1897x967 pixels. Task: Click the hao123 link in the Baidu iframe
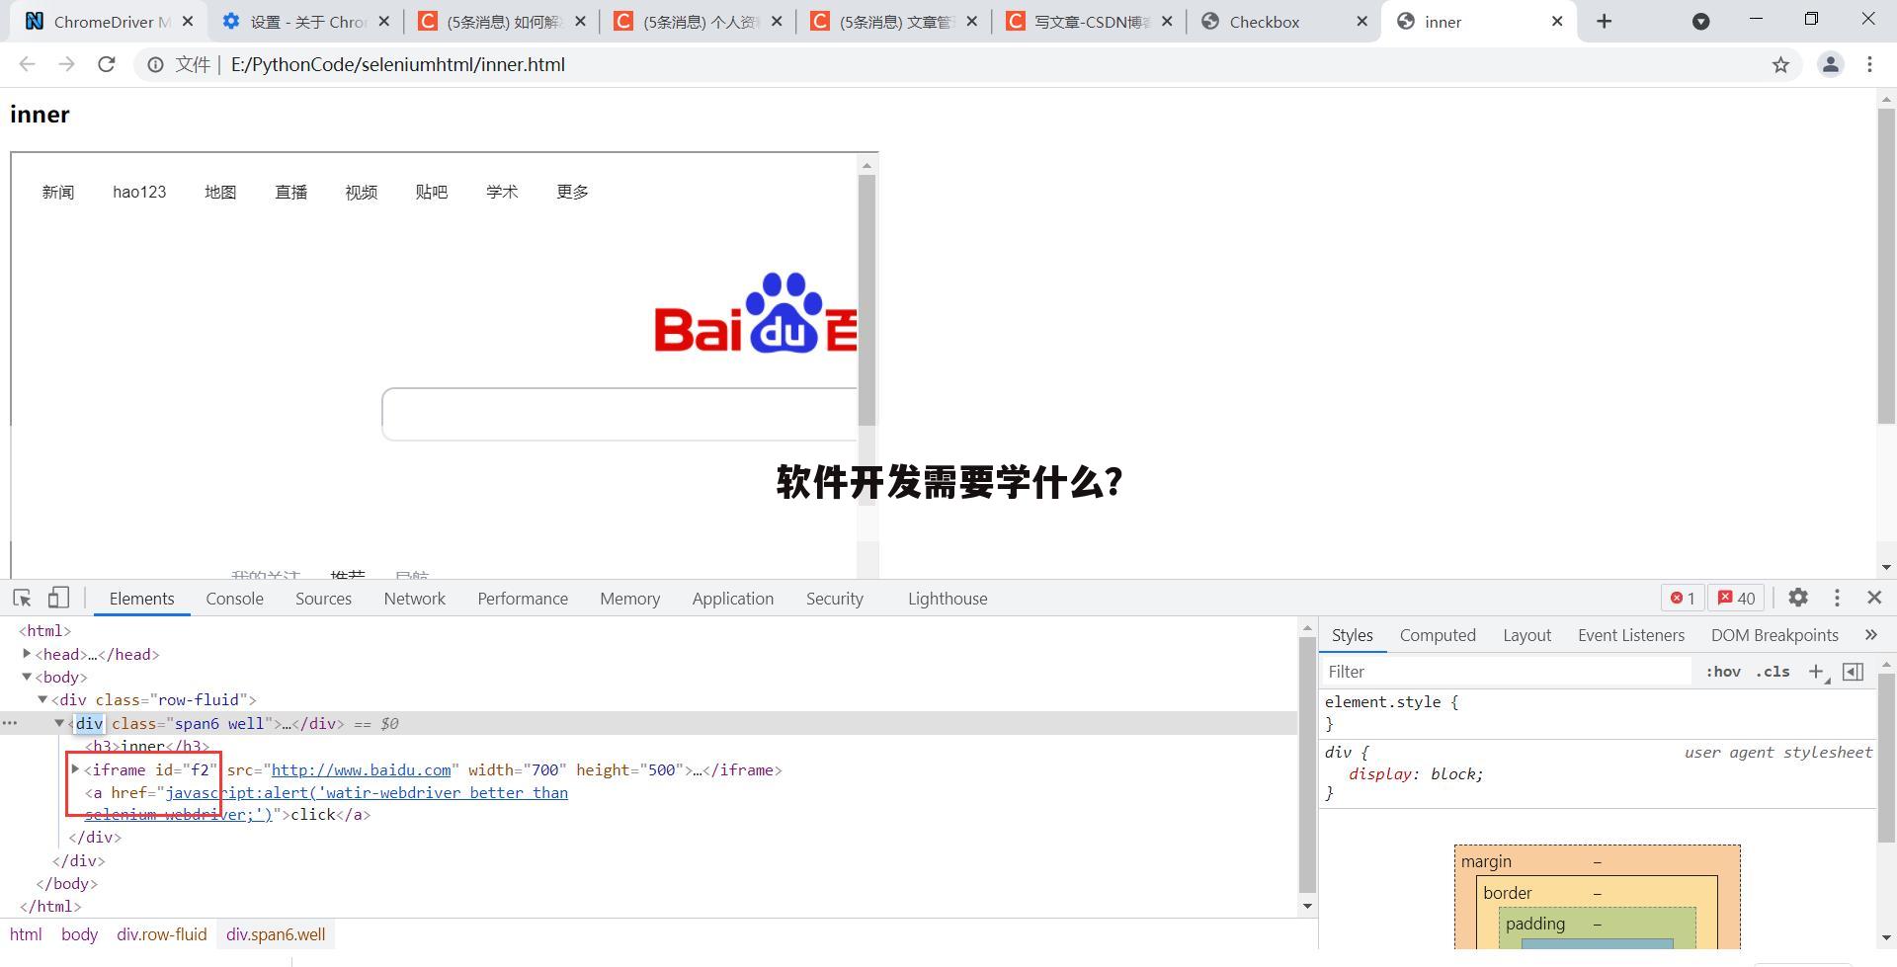coord(139,192)
